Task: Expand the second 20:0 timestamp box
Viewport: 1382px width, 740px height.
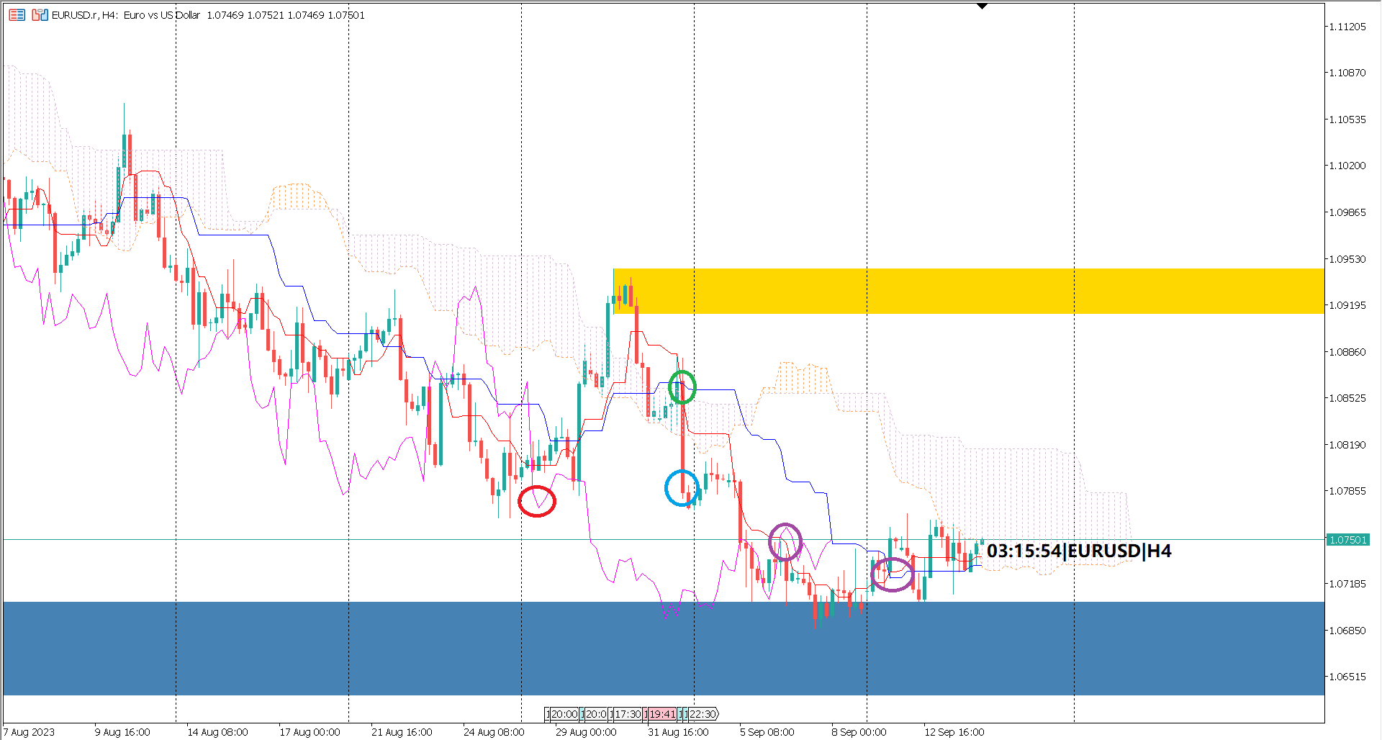Action: (595, 714)
